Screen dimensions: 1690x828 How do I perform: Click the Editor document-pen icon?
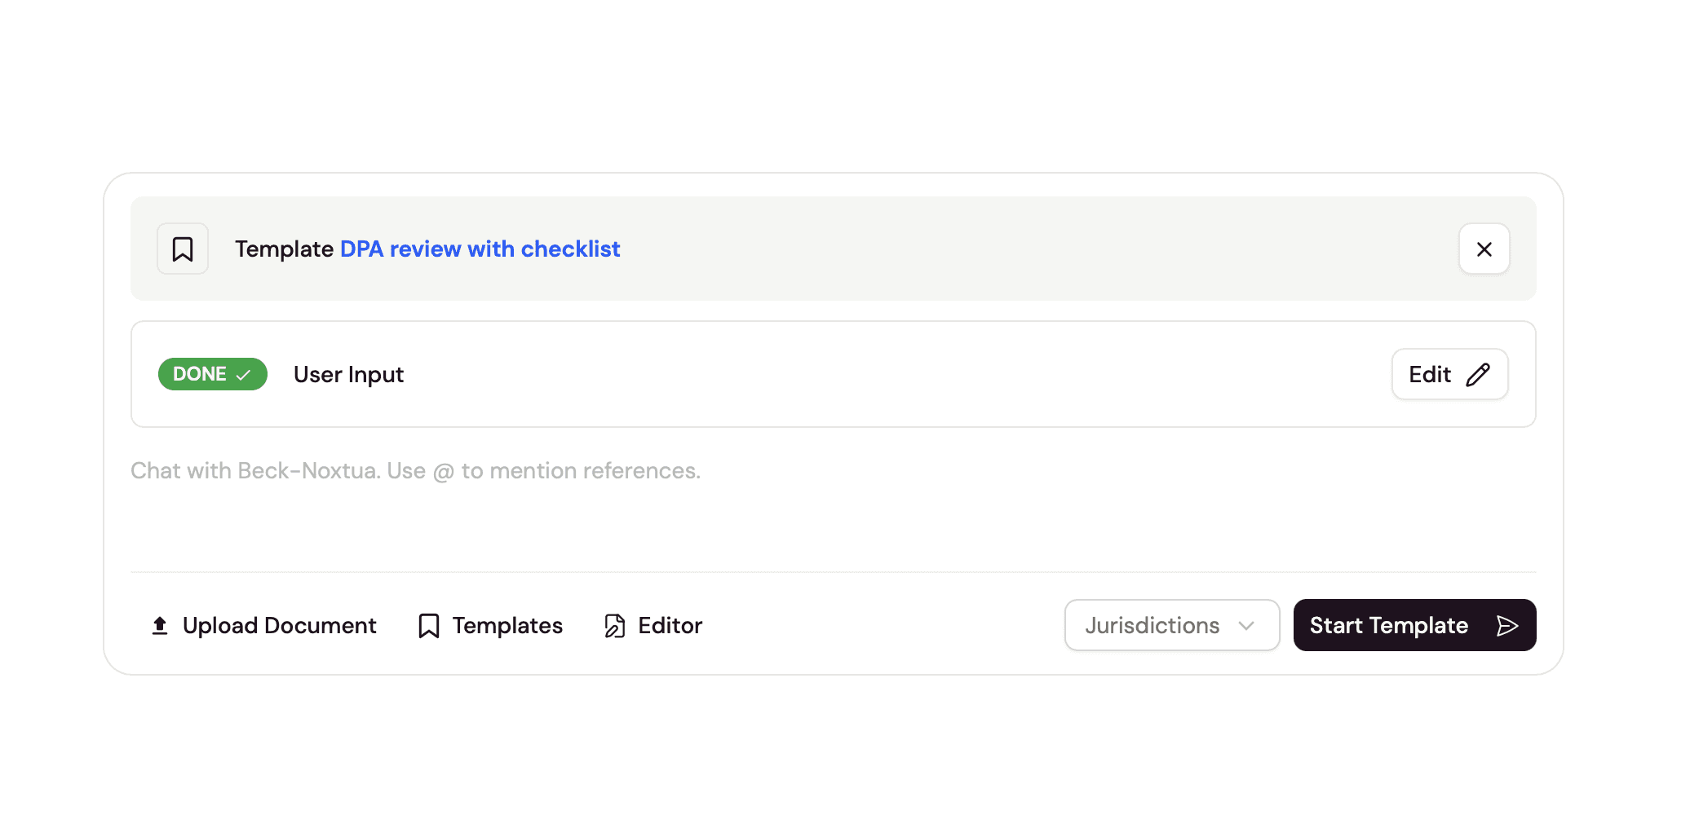615,626
